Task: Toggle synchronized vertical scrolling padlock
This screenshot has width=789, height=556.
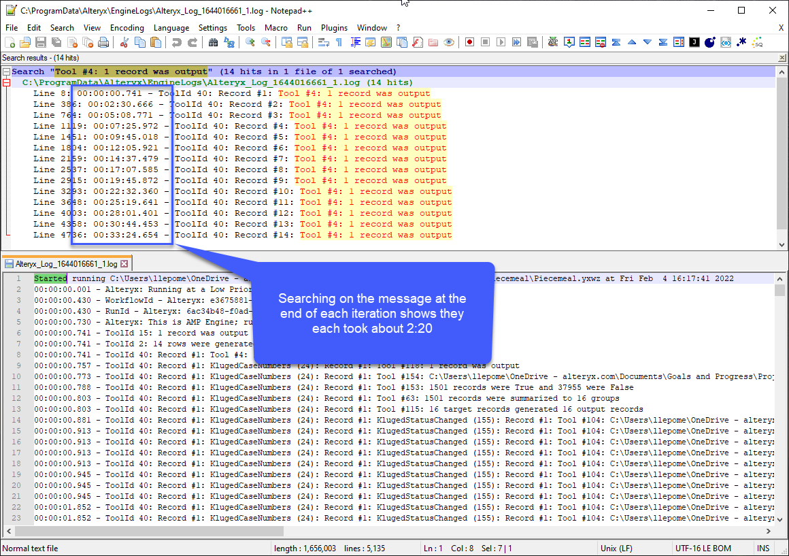Action: point(287,42)
